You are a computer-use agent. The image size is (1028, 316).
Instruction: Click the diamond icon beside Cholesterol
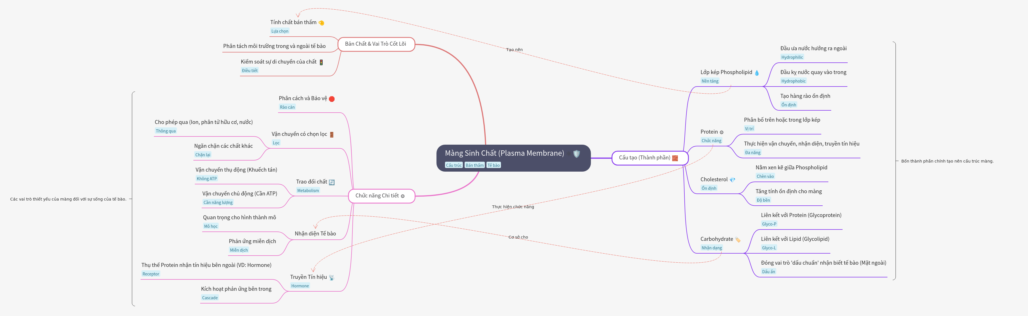[x=732, y=180]
